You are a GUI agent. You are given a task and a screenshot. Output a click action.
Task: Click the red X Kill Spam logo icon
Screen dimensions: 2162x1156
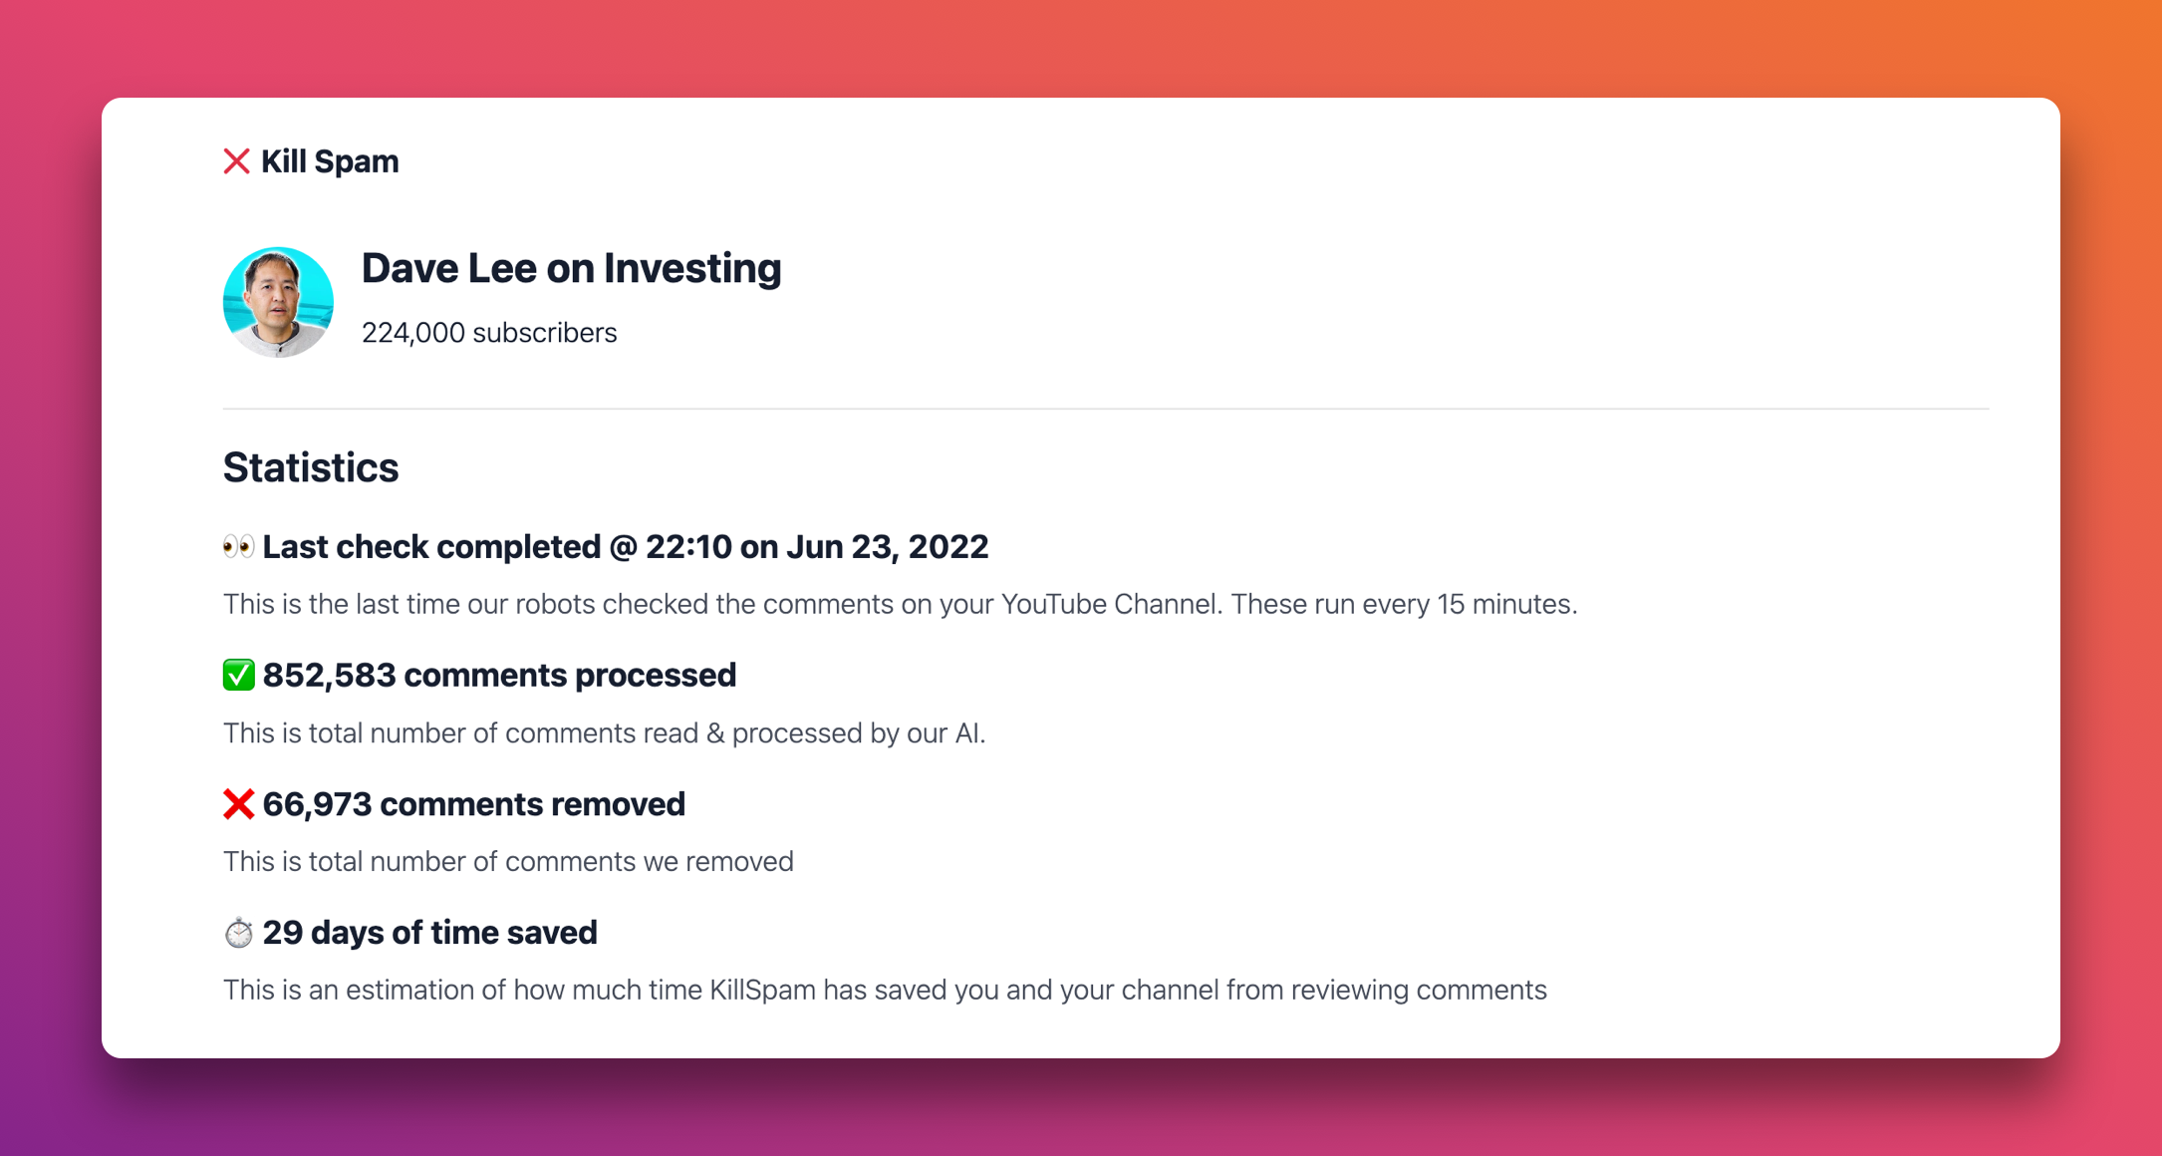tap(236, 161)
